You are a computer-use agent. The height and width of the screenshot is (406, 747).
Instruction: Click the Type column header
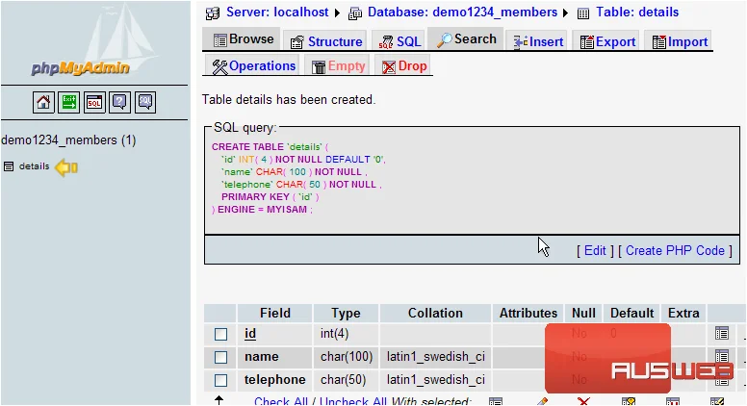coord(346,313)
